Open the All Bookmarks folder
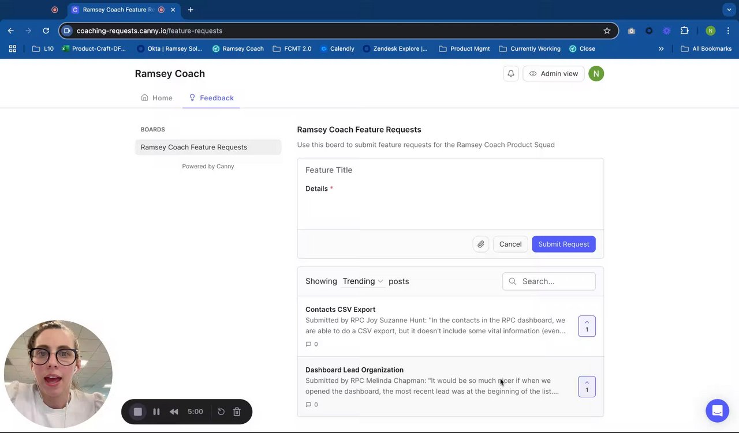 [706, 48]
